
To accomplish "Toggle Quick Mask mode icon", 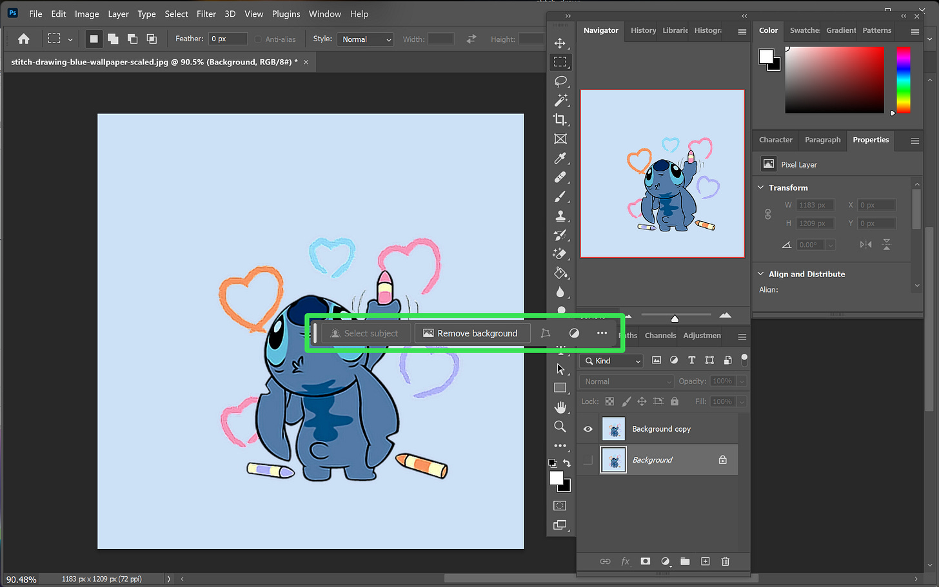I will 560,506.
